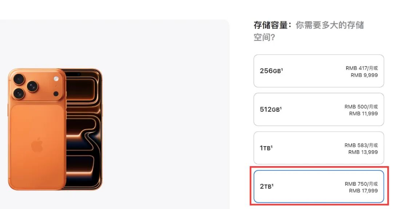
Task: Pick the 1TB storage option
Action: (x=318, y=148)
